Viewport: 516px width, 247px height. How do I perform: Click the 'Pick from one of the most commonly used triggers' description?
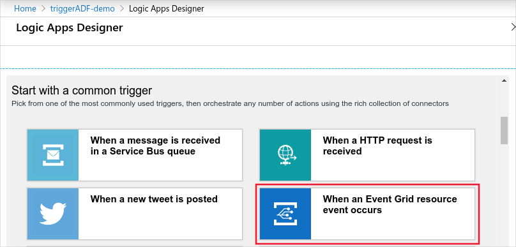point(230,103)
